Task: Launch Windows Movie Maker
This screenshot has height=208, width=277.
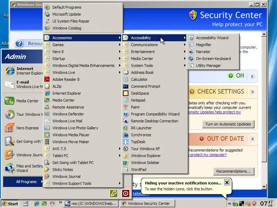Action: coord(83,142)
